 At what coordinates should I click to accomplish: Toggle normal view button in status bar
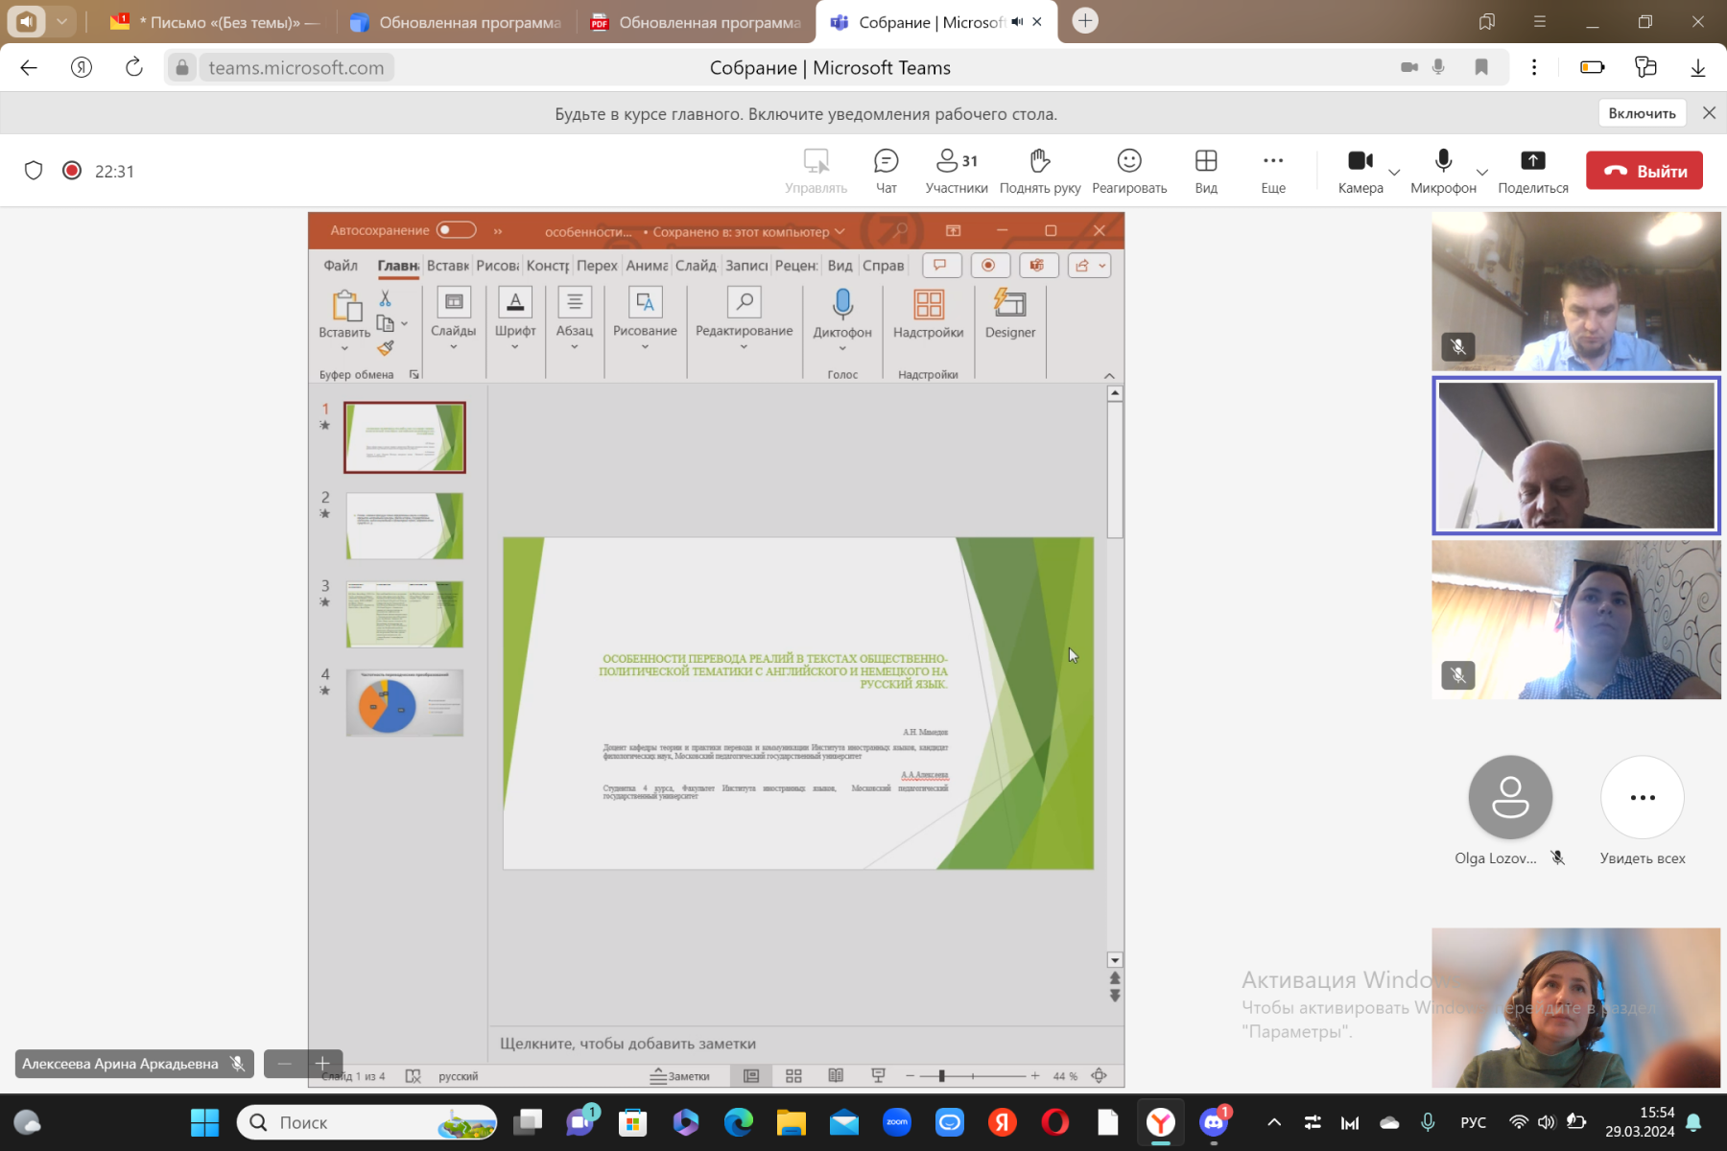coord(751,1076)
